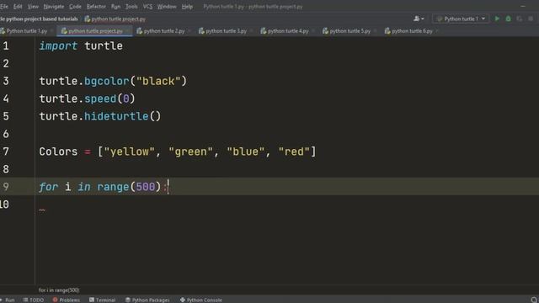The width and height of the screenshot is (539, 303).
Task: Close the python turtle 2.py tab
Action: point(189,31)
